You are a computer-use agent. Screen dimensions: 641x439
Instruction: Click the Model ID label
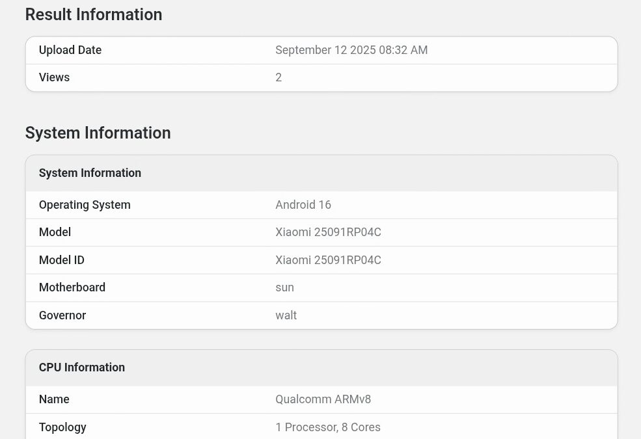pos(62,260)
